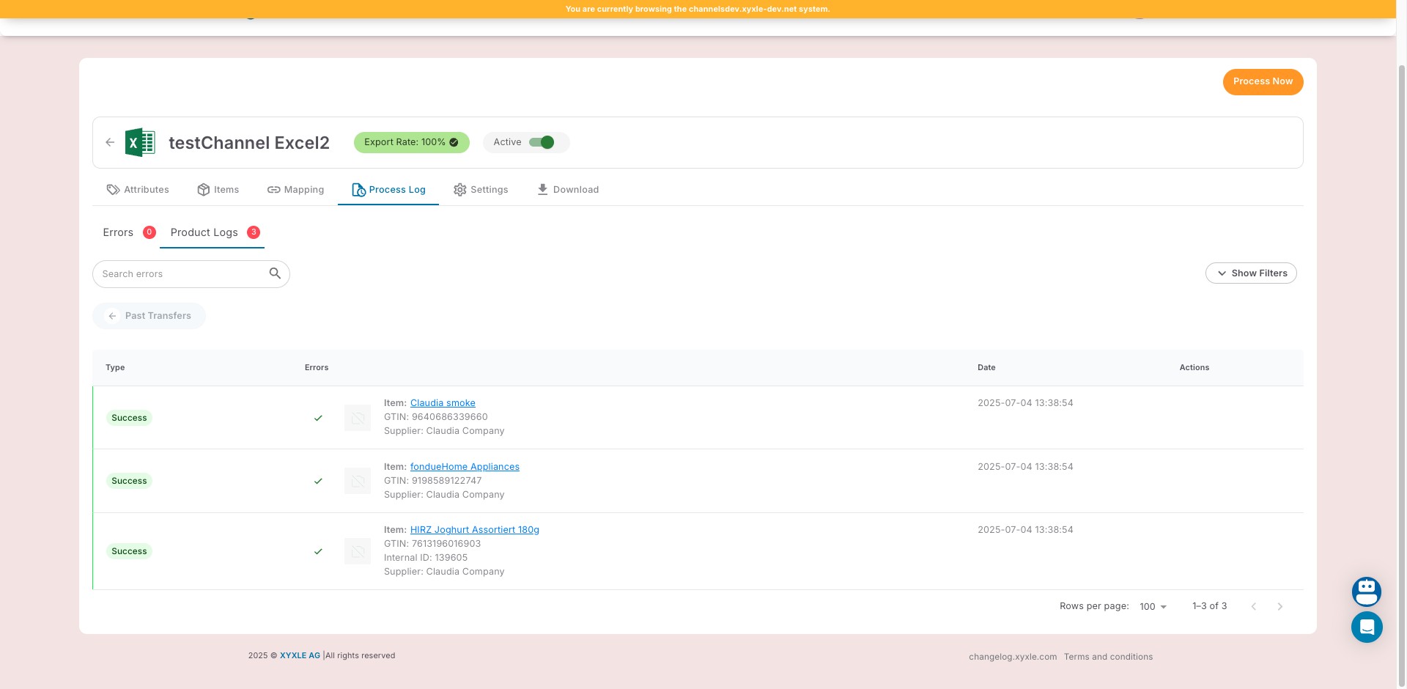This screenshot has width=1407, height=689.
Task: Open the Mapping tab
Action: click(295, 190)
